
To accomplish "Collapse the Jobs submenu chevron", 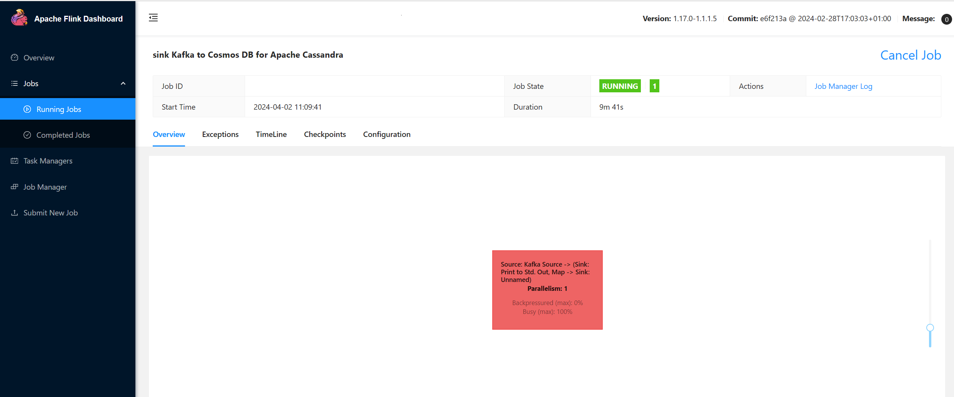I will point(123,83).
